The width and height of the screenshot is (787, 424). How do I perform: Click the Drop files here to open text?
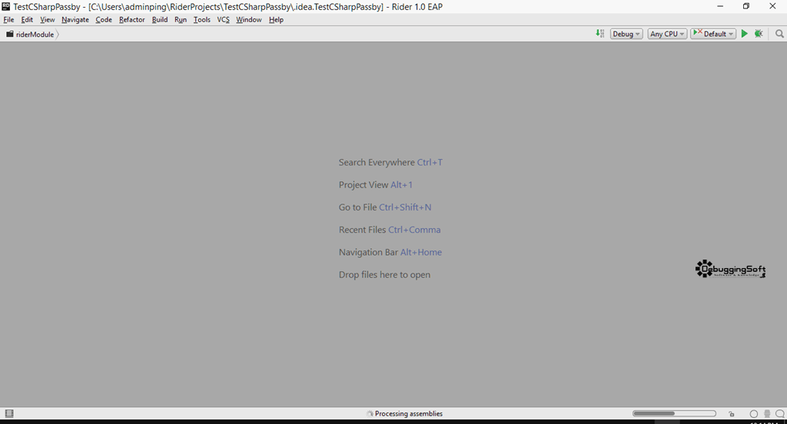point(384,274)
